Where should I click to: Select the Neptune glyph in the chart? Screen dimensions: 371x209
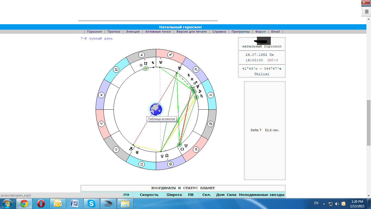[x=161, y=62]
